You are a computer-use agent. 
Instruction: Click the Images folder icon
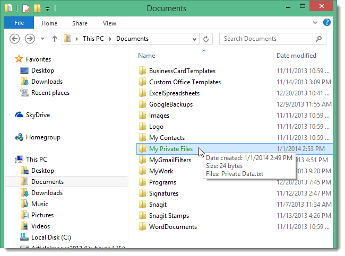(x=142, y=116)
